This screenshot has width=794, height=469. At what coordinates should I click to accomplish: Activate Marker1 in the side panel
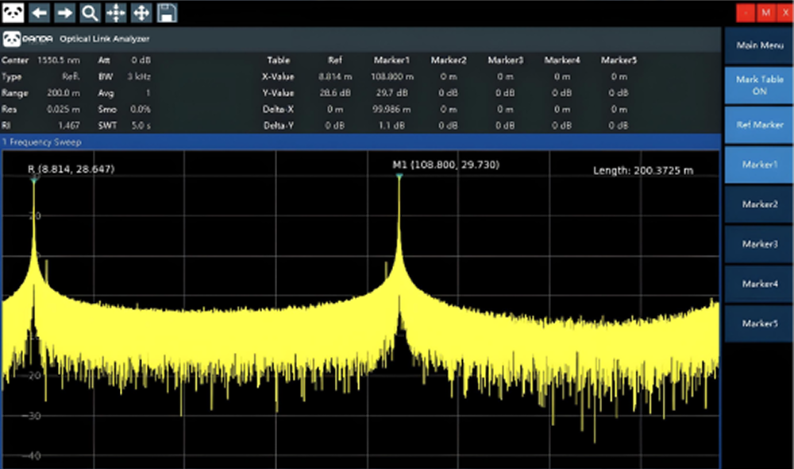pos(758,165)
